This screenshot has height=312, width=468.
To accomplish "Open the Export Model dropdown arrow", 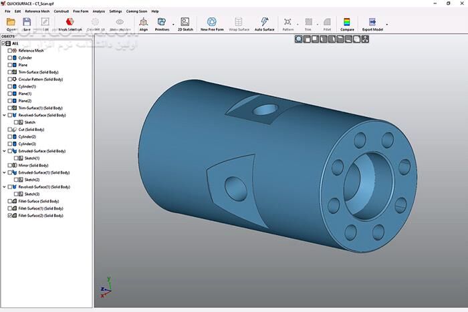I will click(x=387, y=24).
